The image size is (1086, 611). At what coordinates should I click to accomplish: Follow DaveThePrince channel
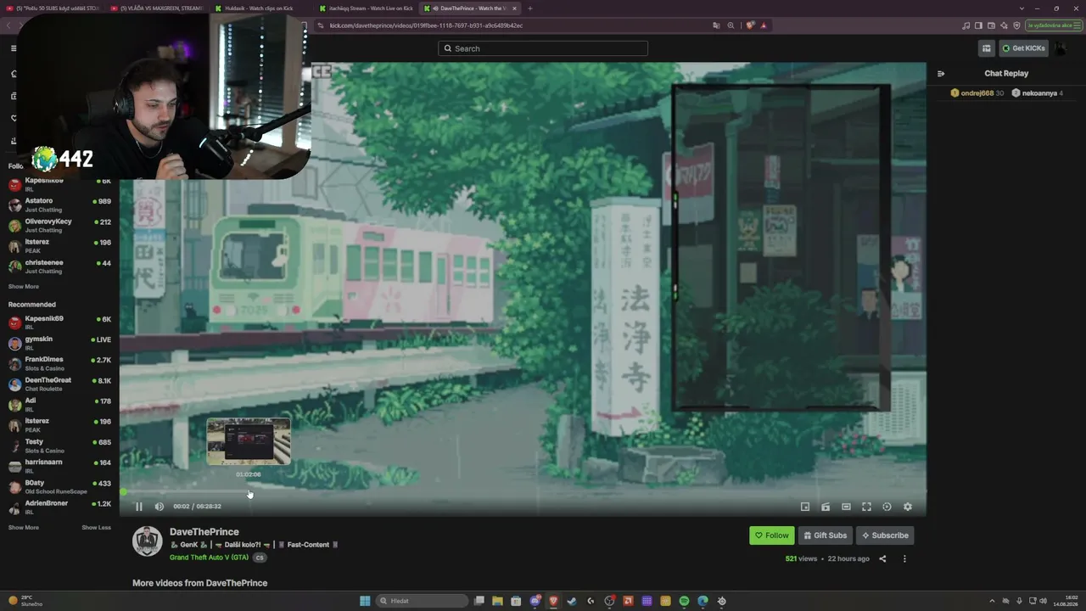click(x=771, y=535)
